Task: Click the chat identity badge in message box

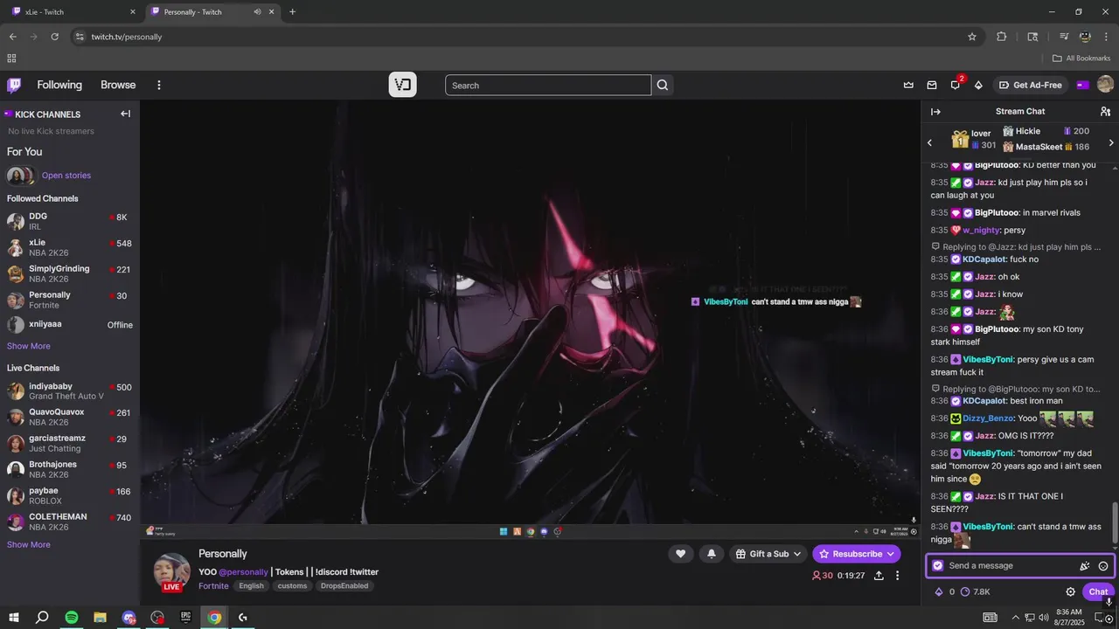Action: [938, 566]
